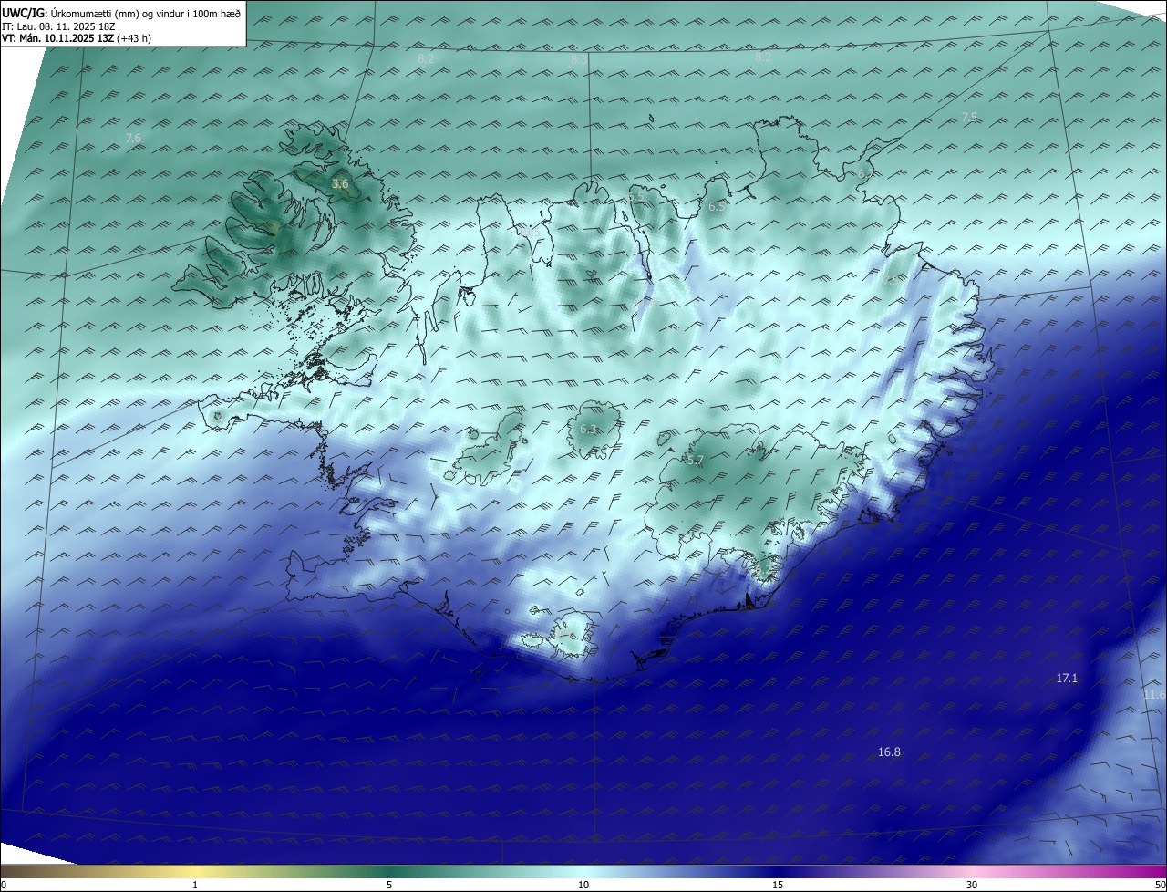Click the 8.3 value label on the map
1167x892 pixels.
(579, 60)
